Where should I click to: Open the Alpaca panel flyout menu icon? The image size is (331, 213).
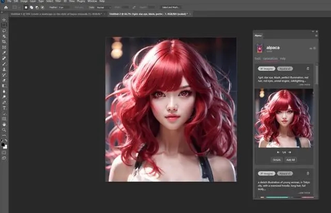pyautogui.click(x=316, y=36)
